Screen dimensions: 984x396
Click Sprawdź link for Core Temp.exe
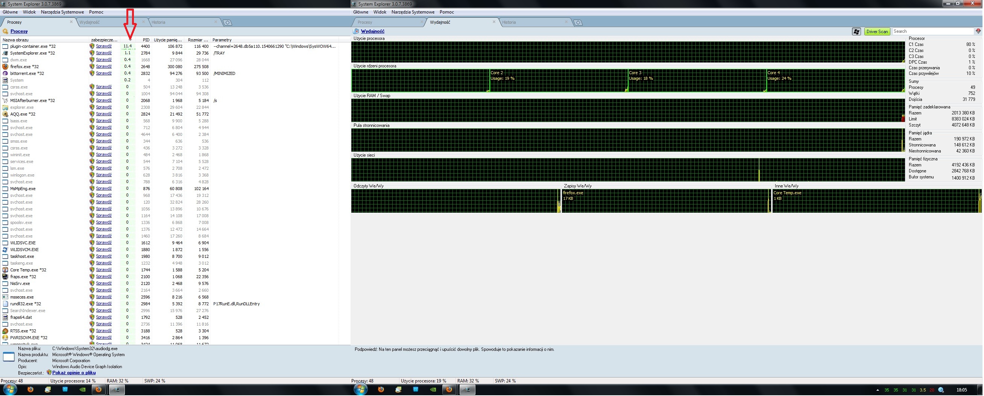[x=104, y=270]
